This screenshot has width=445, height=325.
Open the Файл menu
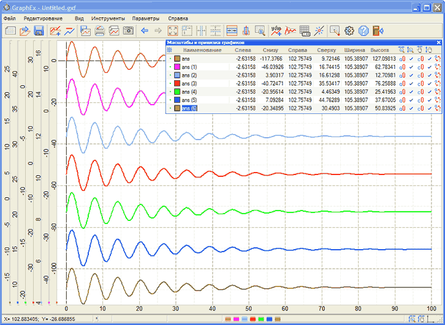(10, 18)
